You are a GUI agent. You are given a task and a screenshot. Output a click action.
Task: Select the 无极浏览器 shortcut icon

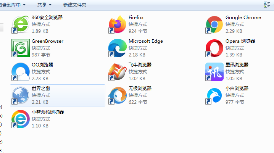coord(118,95)
